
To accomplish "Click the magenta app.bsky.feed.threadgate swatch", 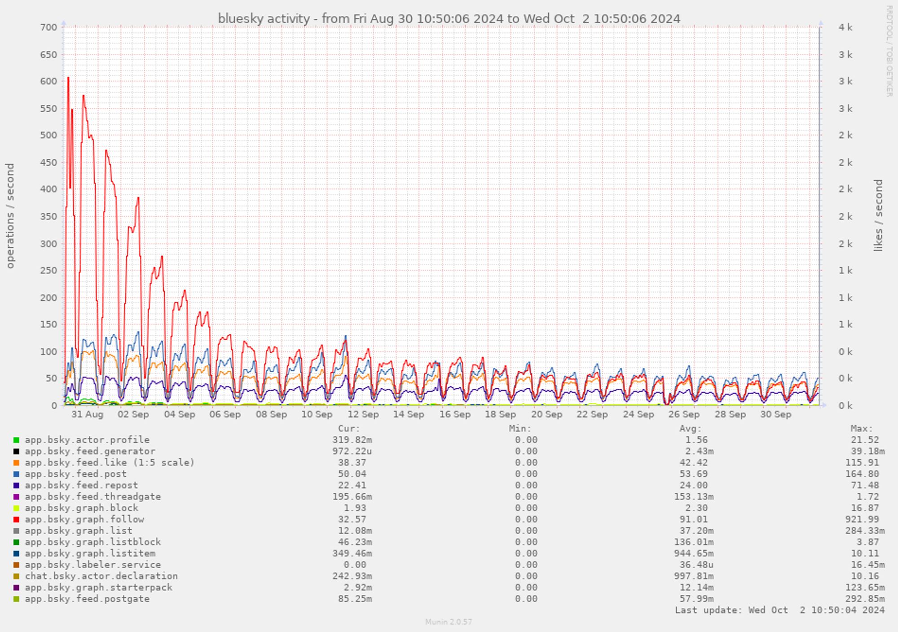I will pos(16,497).
